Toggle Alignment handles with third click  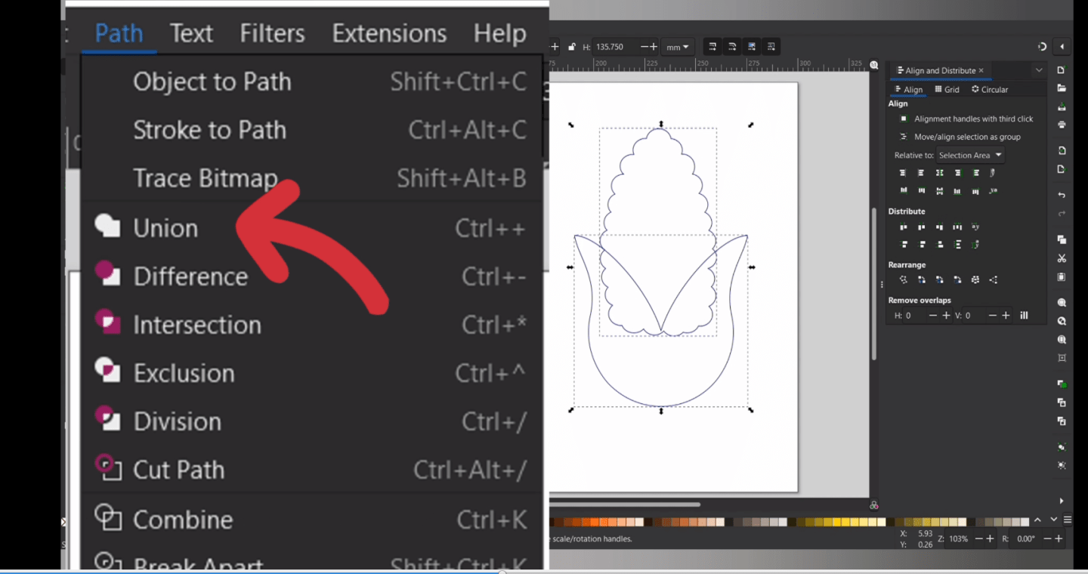click(903, 119)
